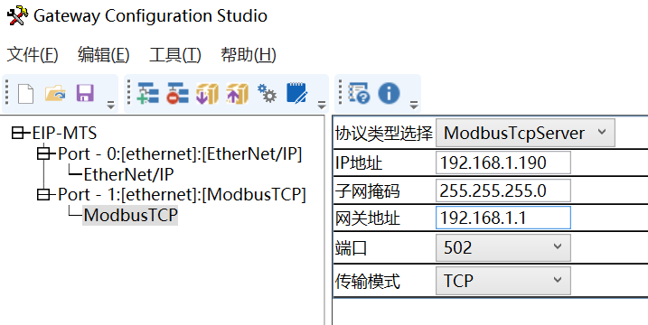Image resolution: width=648 pixels, height=325 pixels.
Task: Open the 工具(T) menu
Action: point(175,54)
